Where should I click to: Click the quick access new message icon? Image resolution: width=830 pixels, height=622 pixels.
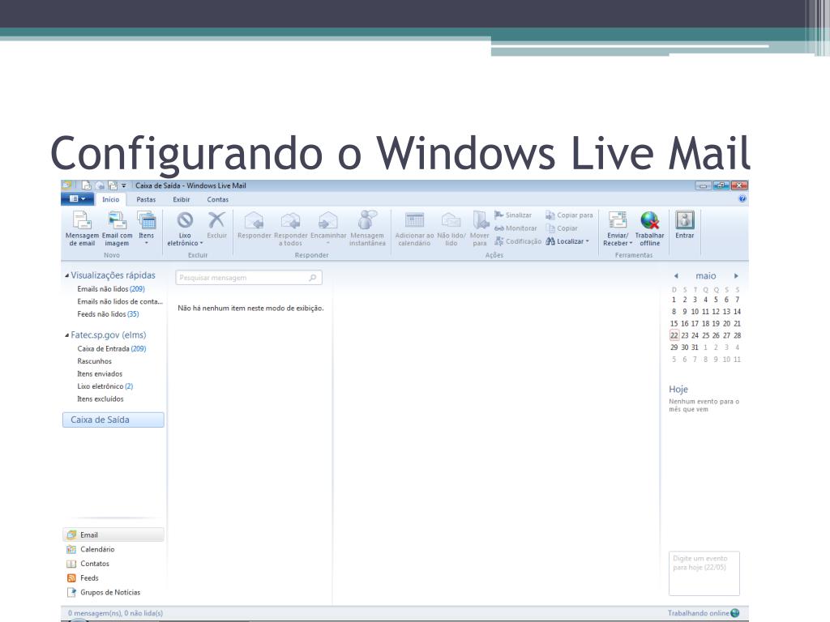click(86, 185)
